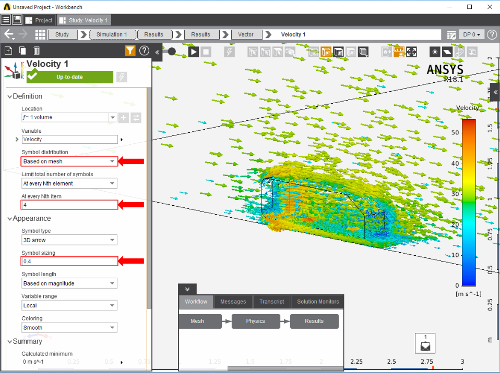Switch to the Transcript tab
The image size is (500, 373).
point(272,302)
